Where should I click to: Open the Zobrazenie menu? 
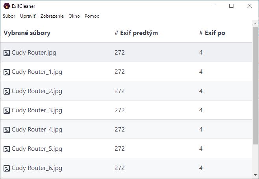[x=52, y=16]
